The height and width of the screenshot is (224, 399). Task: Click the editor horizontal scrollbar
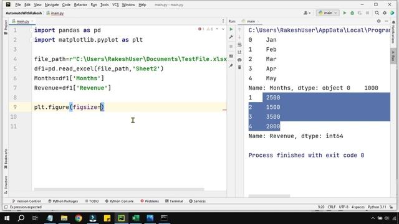[119, 189]
